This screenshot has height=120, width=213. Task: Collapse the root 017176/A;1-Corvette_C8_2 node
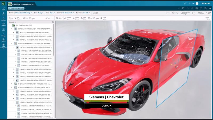tap(10, 25)
